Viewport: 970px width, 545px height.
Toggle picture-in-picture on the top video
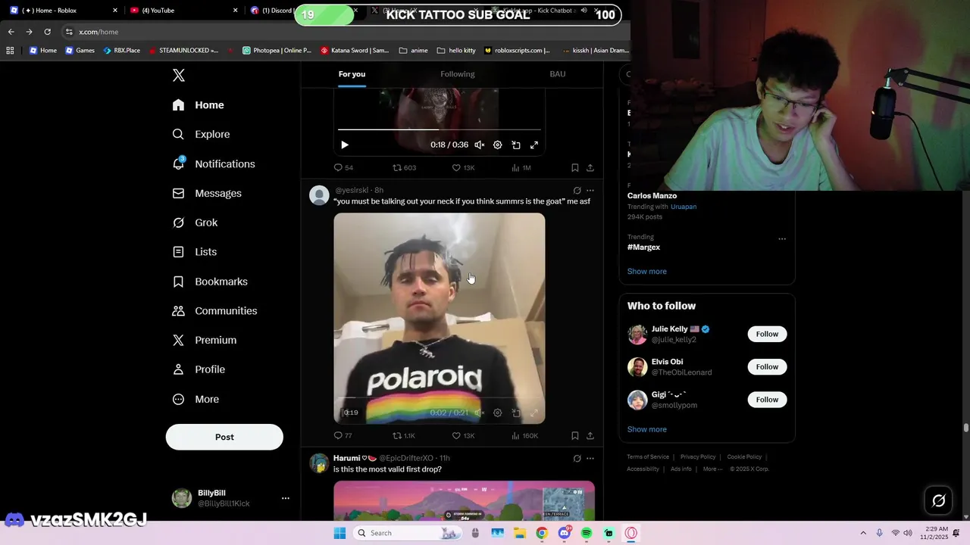coord(516,145)
